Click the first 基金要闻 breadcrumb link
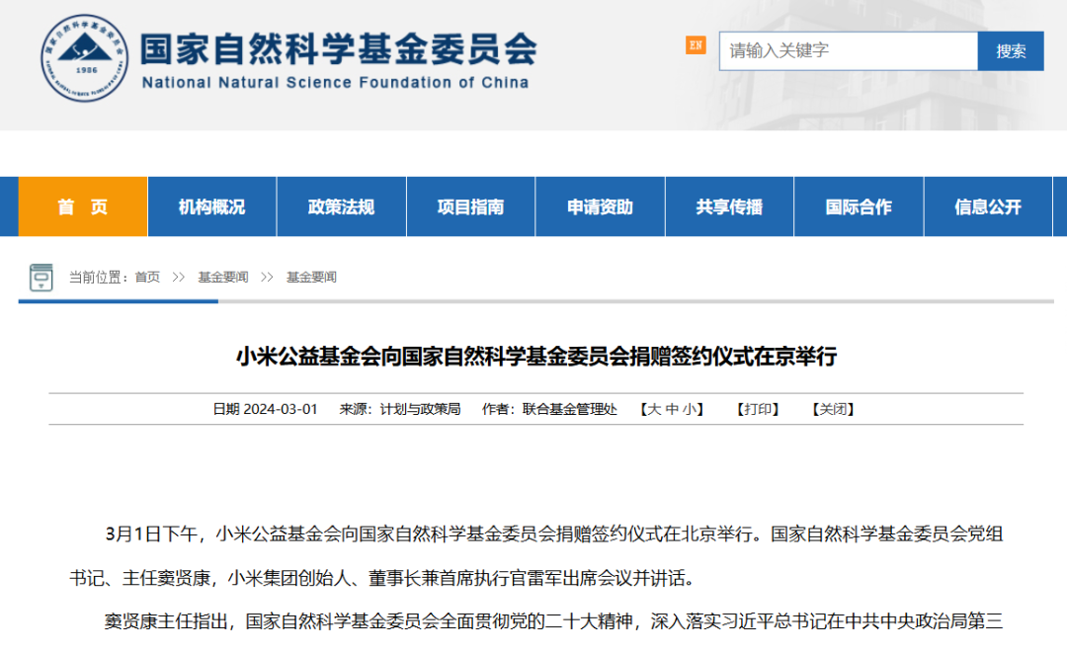 pos(222,278)
